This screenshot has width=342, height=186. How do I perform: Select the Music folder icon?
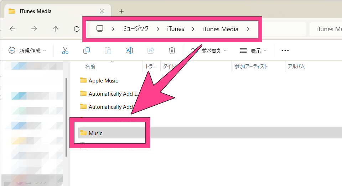(x=83, y=133)
